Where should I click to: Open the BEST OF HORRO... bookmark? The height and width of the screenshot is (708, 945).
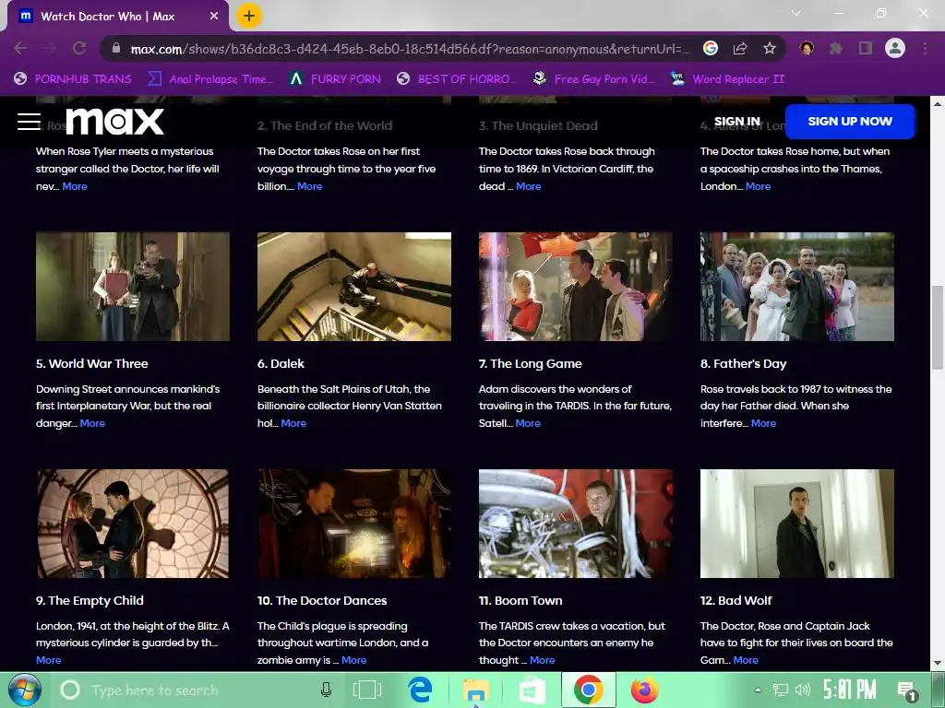[457, 79]
